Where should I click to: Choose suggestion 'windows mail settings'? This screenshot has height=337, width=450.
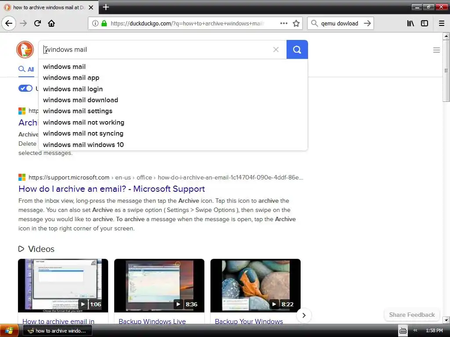point(173,111)
